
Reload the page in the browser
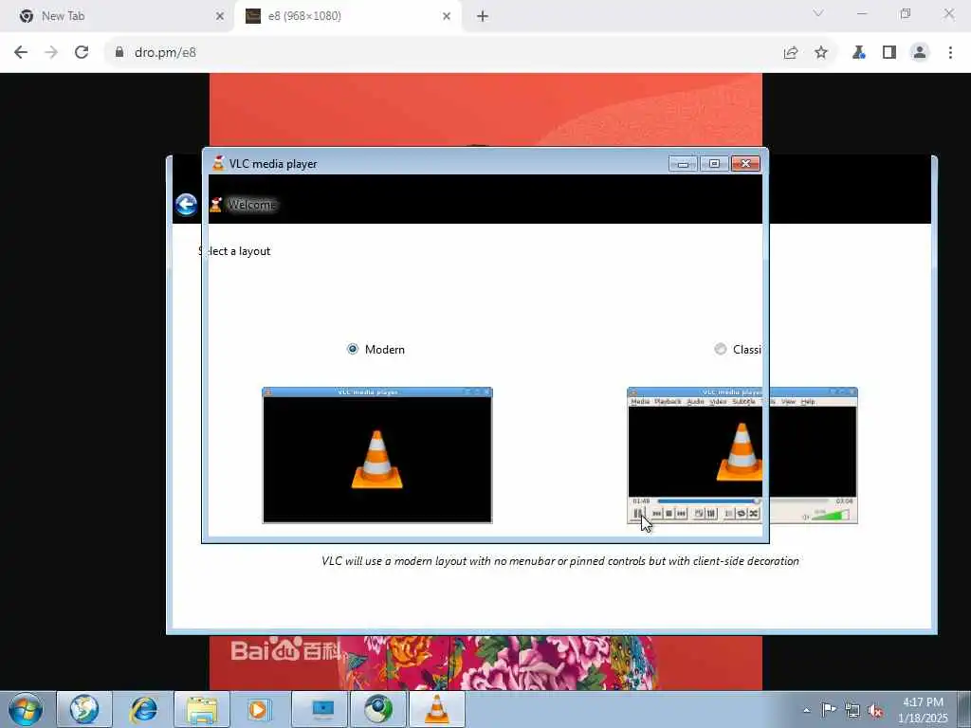[x=82, y=52]
